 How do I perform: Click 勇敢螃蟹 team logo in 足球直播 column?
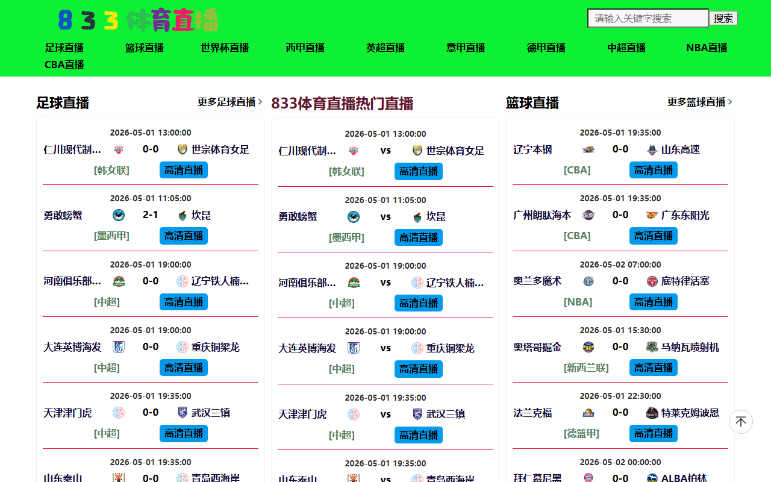click(119, 215)
